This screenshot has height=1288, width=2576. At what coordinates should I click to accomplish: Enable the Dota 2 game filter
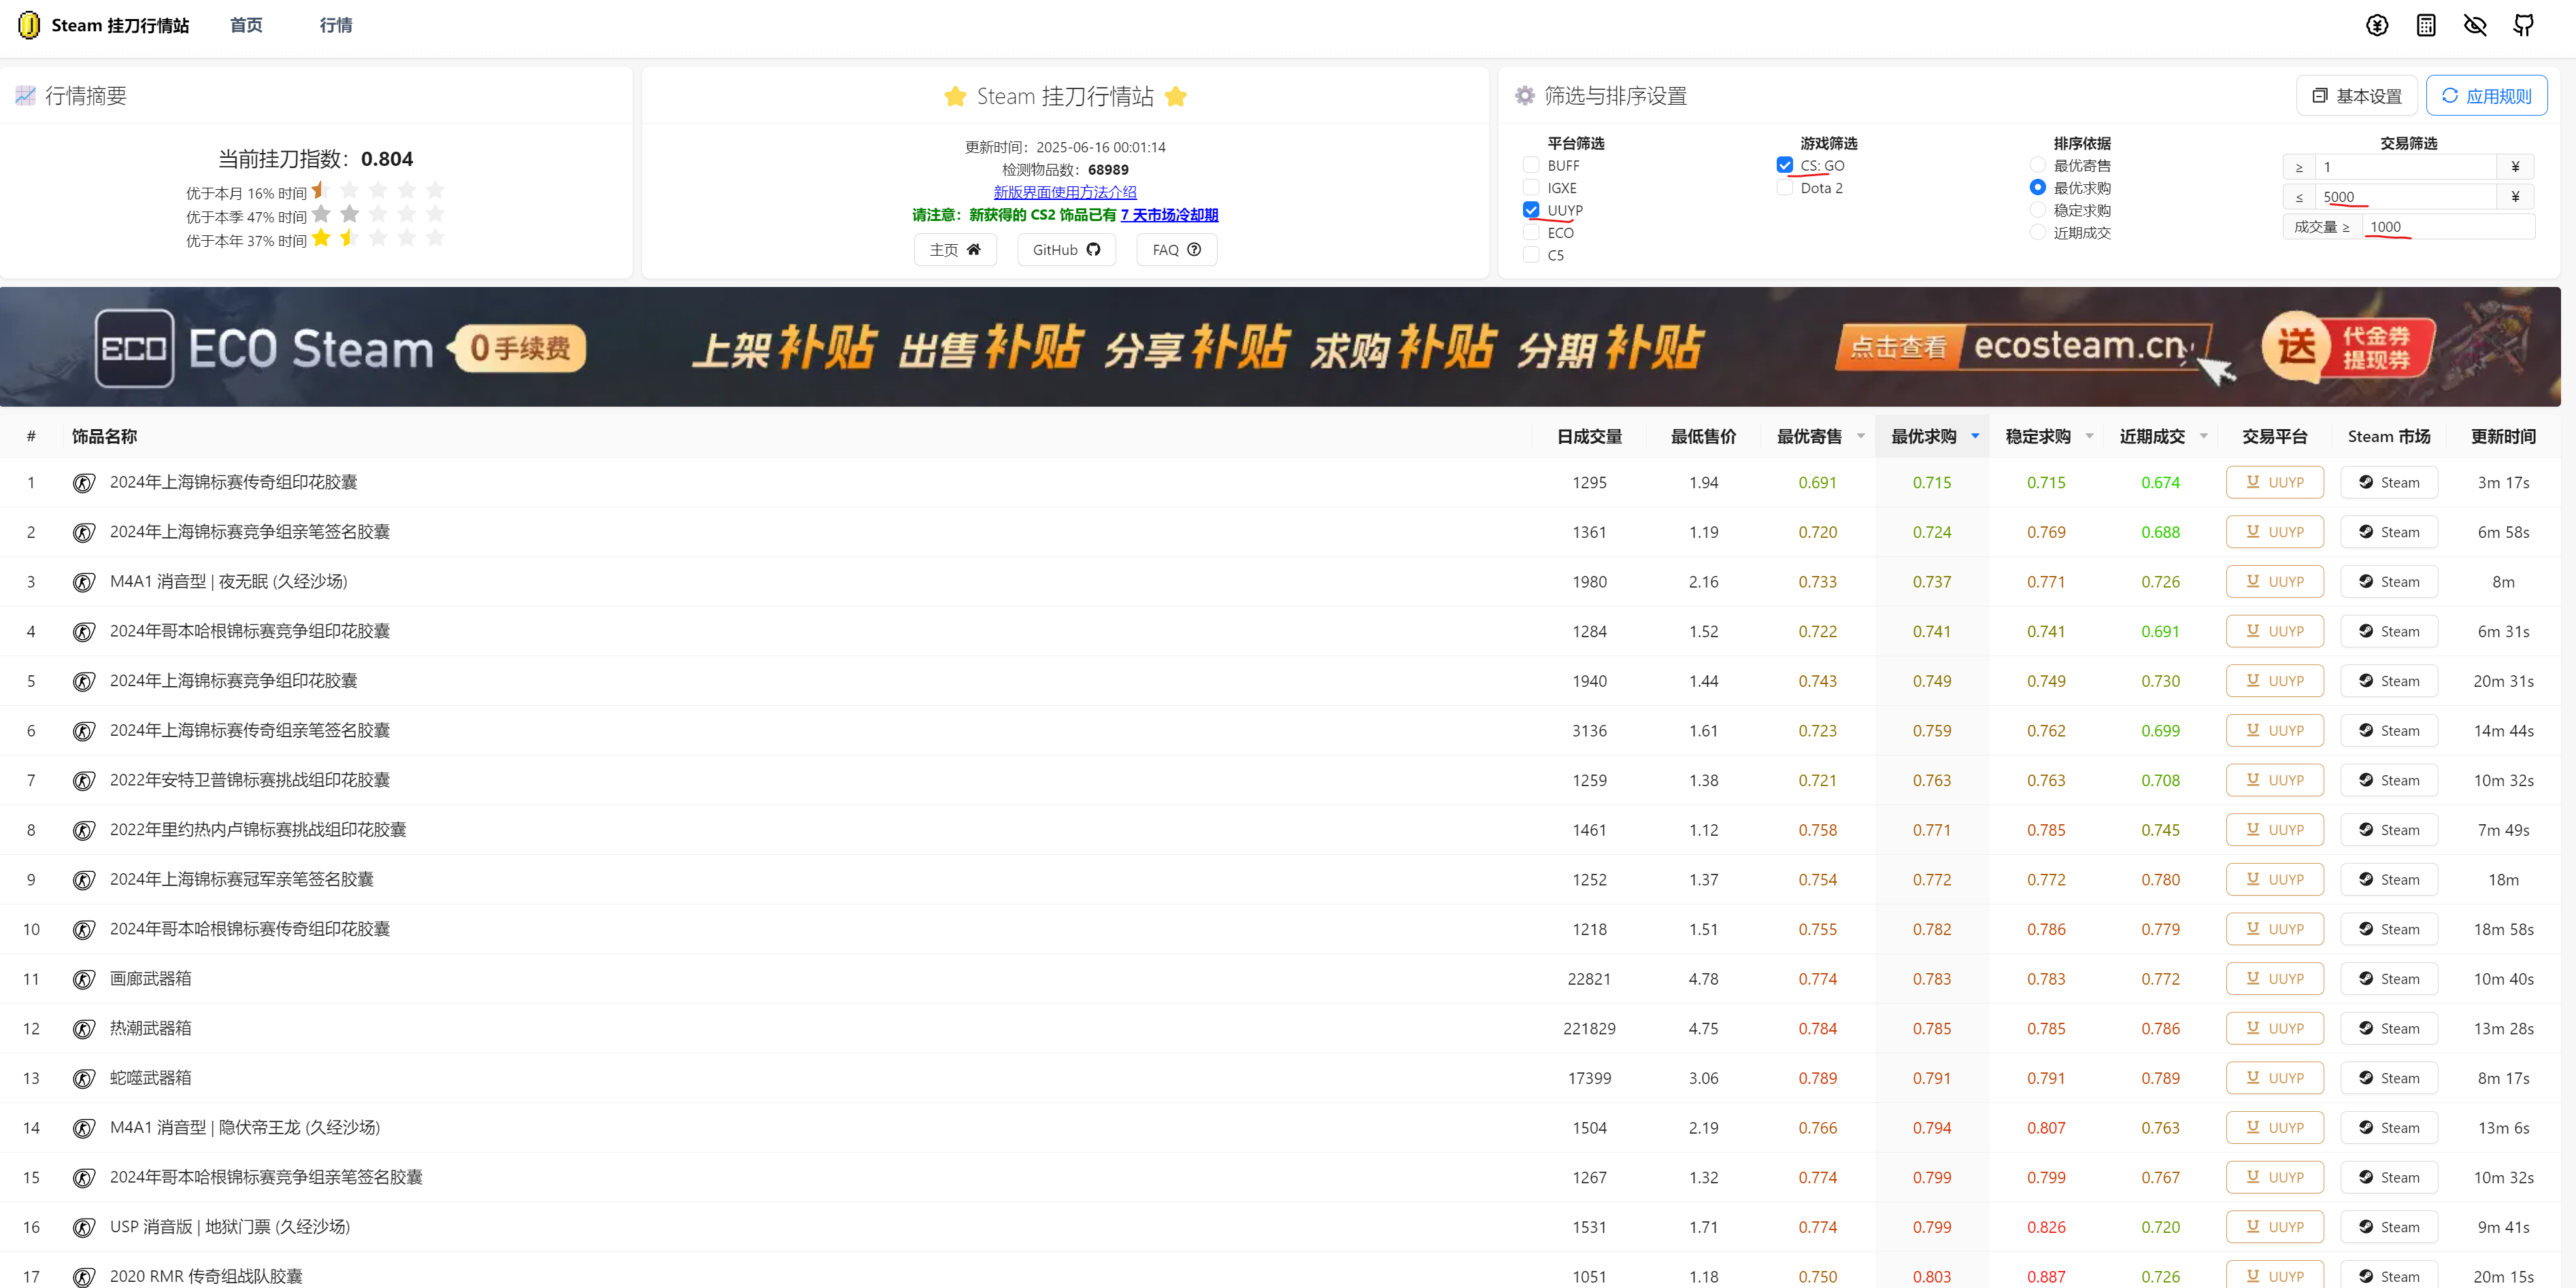(x=1785, y=187)
